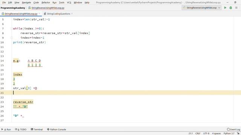
Task: Click the Terminal tool window icon
Action: click(32, 129)
